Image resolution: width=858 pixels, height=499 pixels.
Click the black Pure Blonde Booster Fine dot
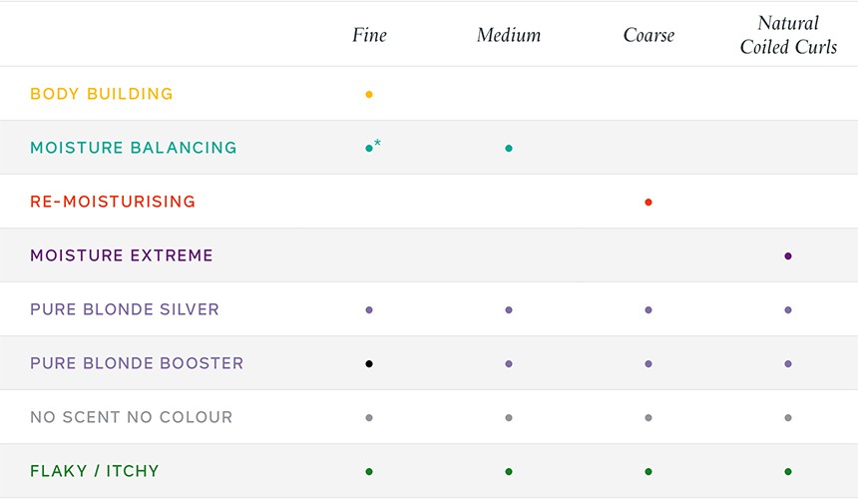(x=369, y=363)
